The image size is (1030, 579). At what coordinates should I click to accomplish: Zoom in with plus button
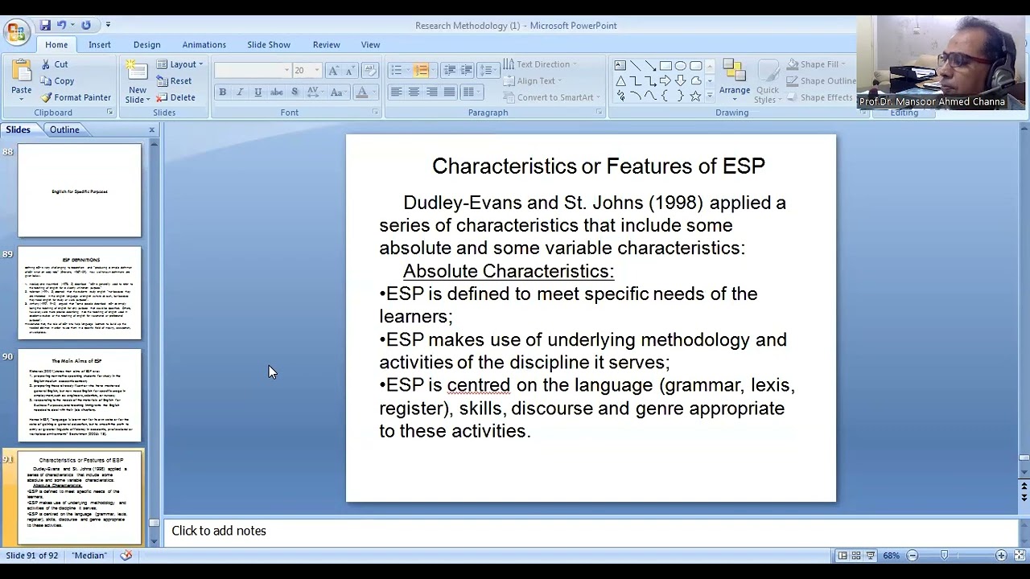point(1001,555)
